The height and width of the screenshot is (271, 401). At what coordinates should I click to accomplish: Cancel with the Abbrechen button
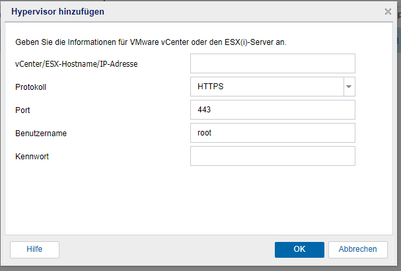coord(358,249)
